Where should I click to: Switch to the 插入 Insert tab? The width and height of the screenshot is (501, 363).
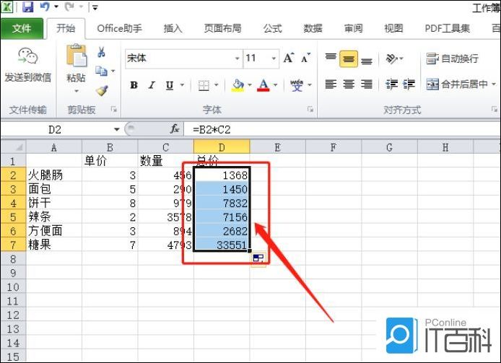173,28
